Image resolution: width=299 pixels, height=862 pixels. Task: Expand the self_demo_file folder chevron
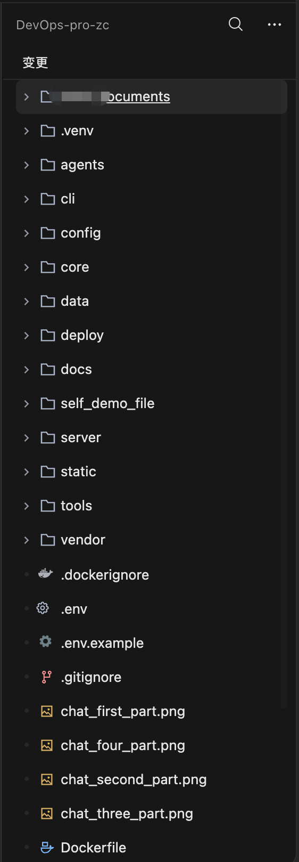coord(27,404)
